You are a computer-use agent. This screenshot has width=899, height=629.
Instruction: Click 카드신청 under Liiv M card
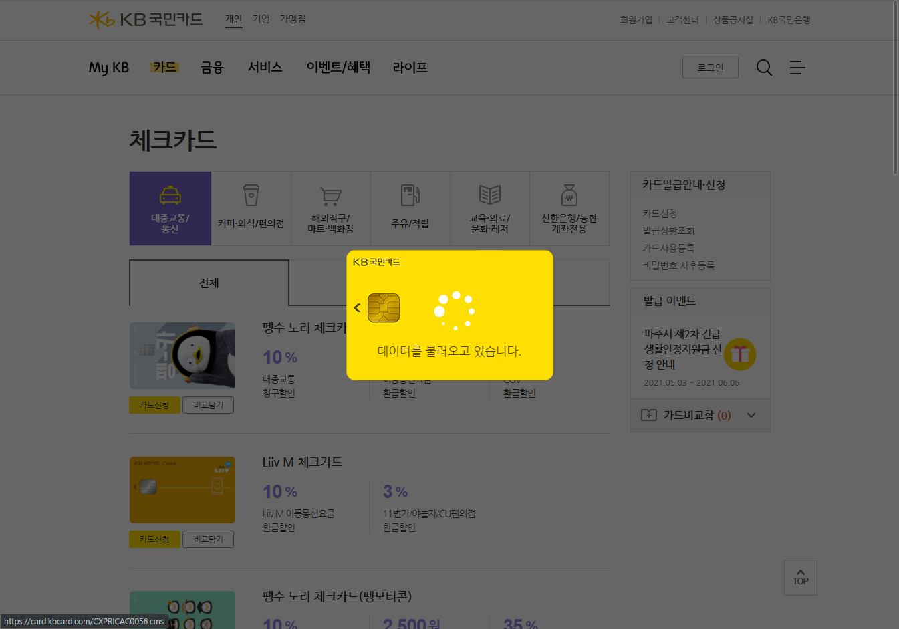click(x=154, y=539)
